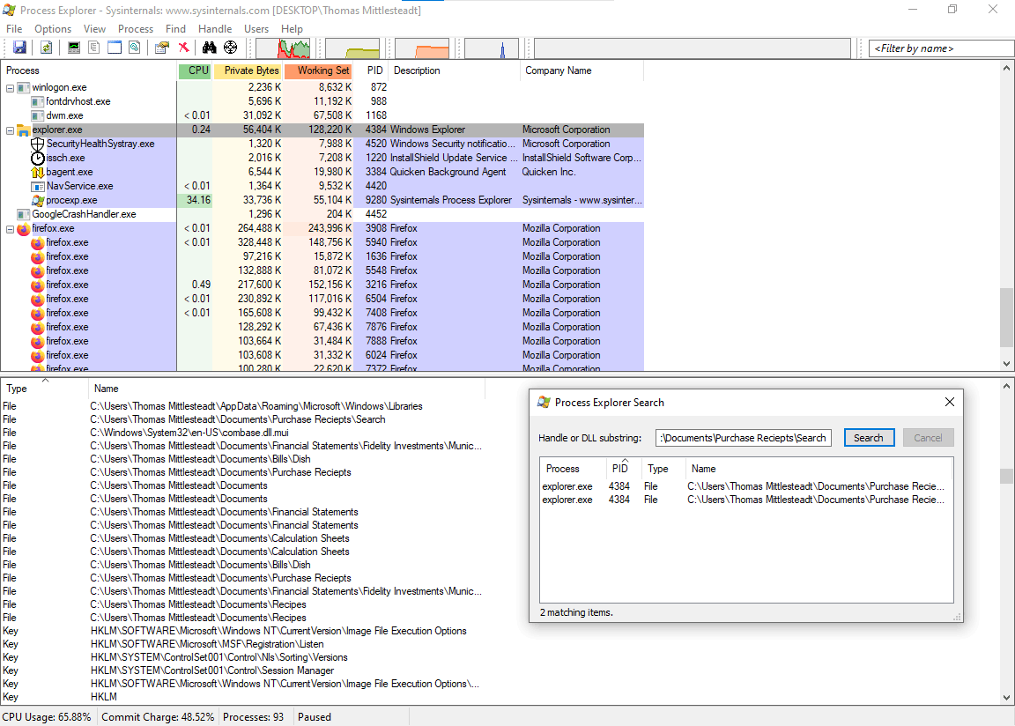Toggle the lower pane toolbar icon
Image resolution: width=1015 pixels, height=726 pixels.
(x=115, y=48)
